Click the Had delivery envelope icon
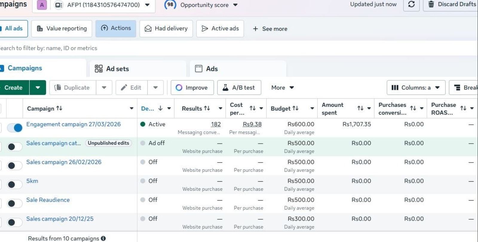 click(148, 28)
